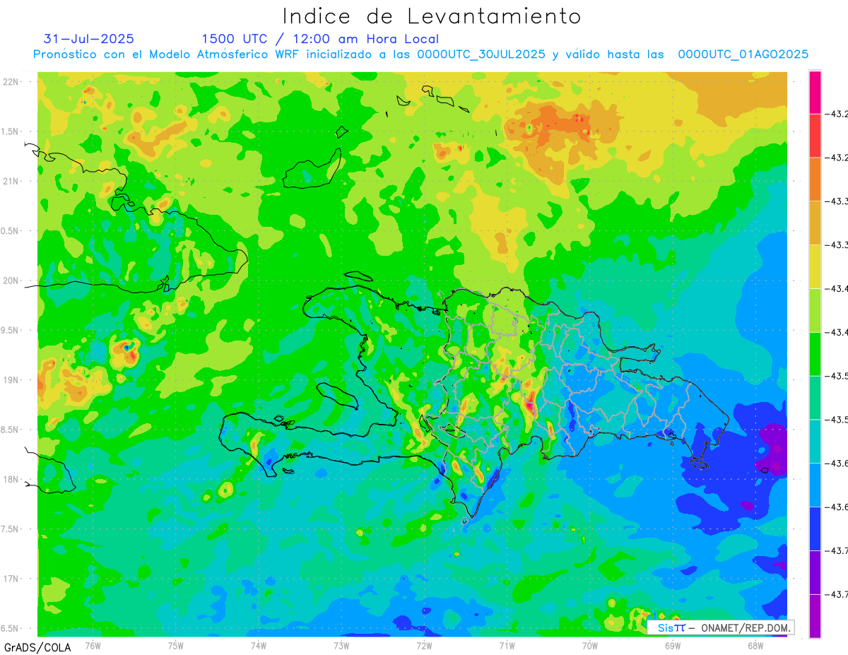Click the '71W' longitude axis label
The image size is (848, 655).
(x=507, y=645)
